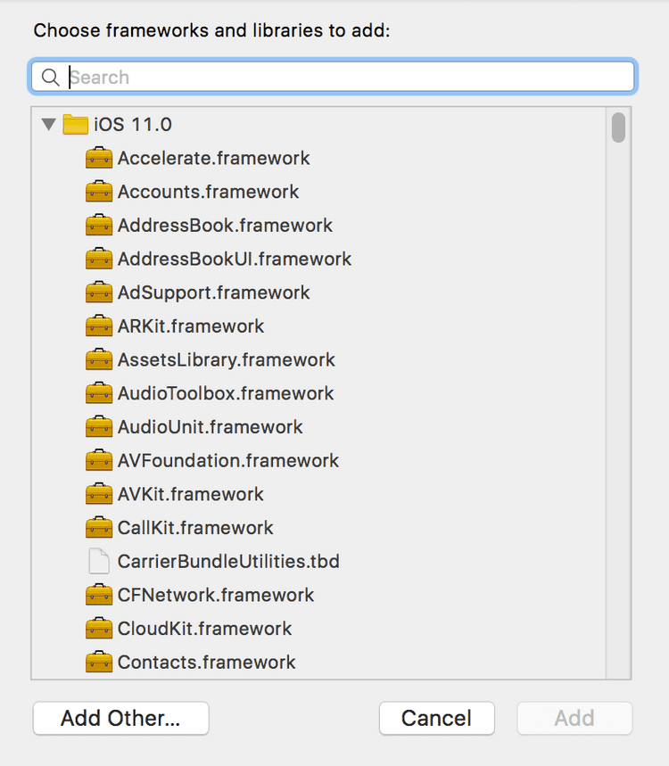The width and height of the screenshot is (669, 766).
Task: Select the AVFoundation.framework row text
Action: [x=228, y=461]
